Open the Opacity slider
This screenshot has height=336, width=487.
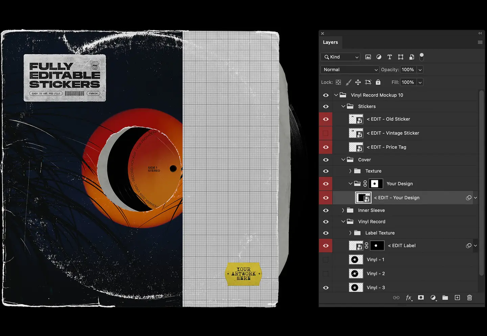[x=420, y=69]
